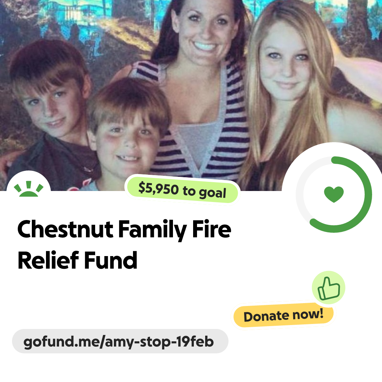Click the exclamation mark in Donate now!

(x=321, y=313)
